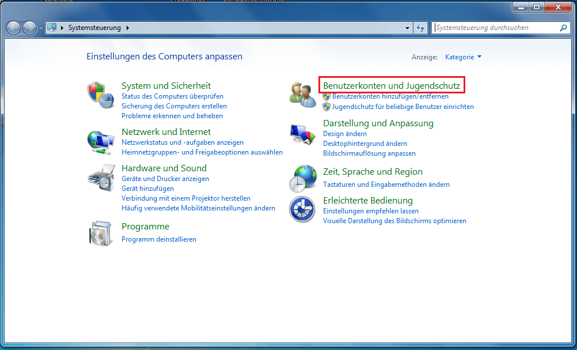Click Benutzerkonten hinzufügen/entfernen link
Image resolution: width=577 pixels, height=350 pixels.
[x=390, y=96]
